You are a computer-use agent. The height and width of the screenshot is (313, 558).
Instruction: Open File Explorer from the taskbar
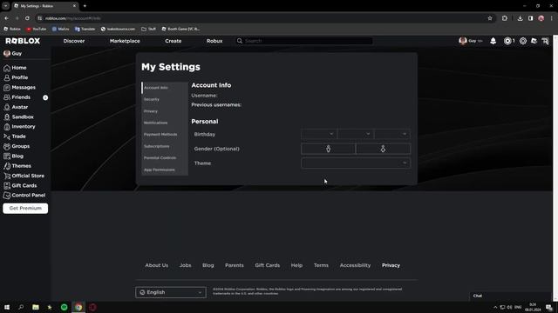36,307
